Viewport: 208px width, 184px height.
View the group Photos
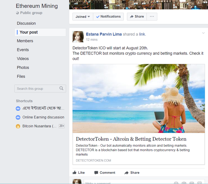[x=23, y=67]
